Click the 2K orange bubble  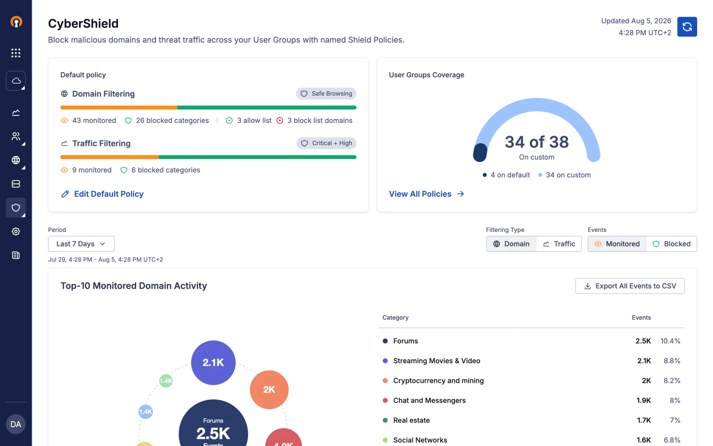(x=269, y=390)
